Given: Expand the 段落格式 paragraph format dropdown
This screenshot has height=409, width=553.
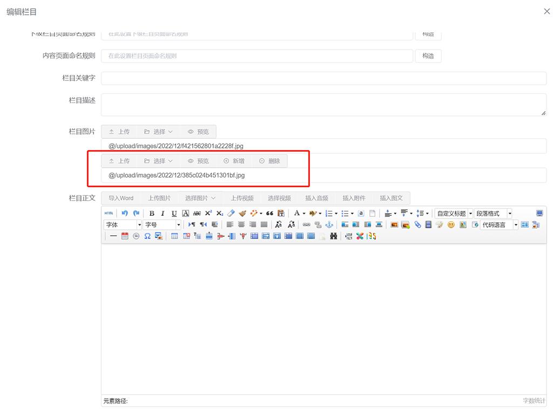Looking at the screenshot, I should 493,214.
